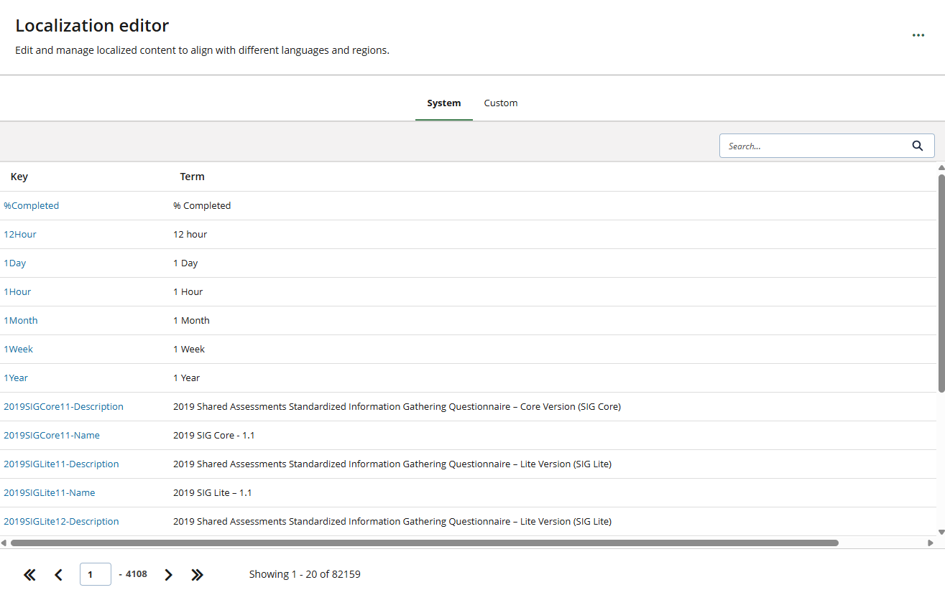Click the 2019SIGLite11-Name link
945x595 pixels.
point(50,493)
